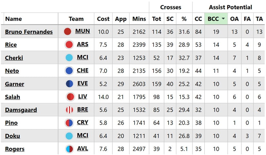
Task: Sort by the CC column header
Action: tap(198, 19)
